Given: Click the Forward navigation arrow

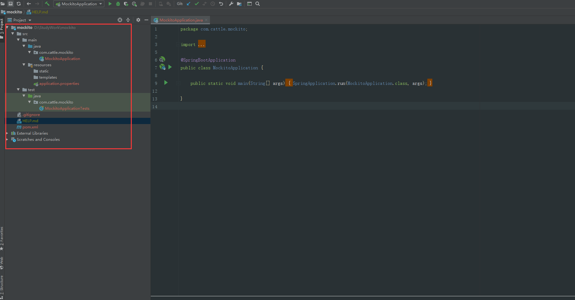Looking at the screenshot, I should point(37,4).
